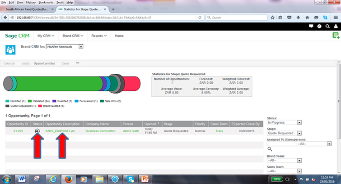Open the Sage CRM search magnifier icon
This screenshot has height=184, width=341.
[x=327, y=26]
